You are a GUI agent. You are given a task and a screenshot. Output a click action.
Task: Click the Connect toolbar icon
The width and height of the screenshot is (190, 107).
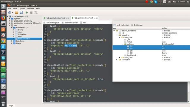pyautogui.click(x=9, y=12)
